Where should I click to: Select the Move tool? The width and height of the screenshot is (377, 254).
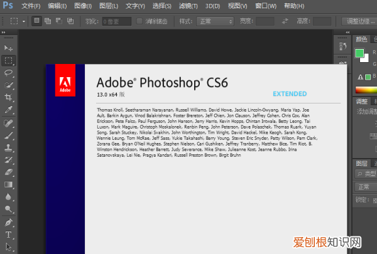point(9,48)
